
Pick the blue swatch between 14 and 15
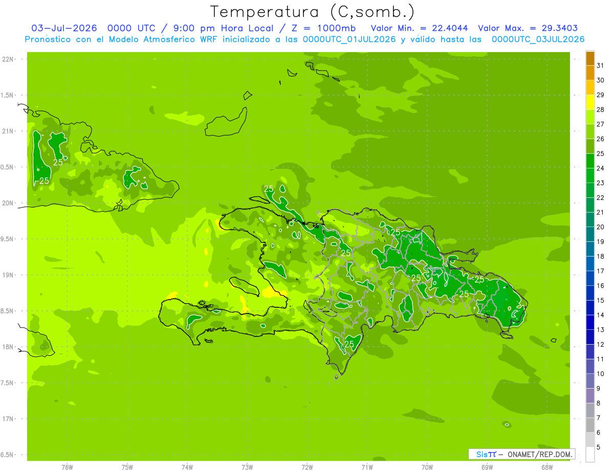point(590,308)
